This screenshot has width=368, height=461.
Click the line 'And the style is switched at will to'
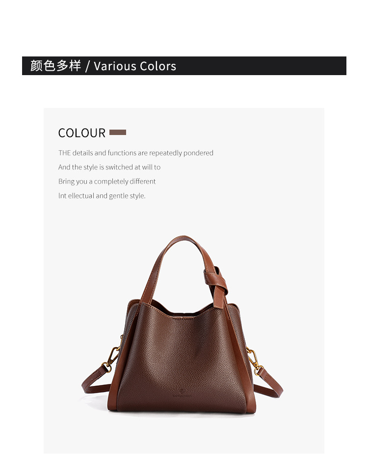pos(109,167)
